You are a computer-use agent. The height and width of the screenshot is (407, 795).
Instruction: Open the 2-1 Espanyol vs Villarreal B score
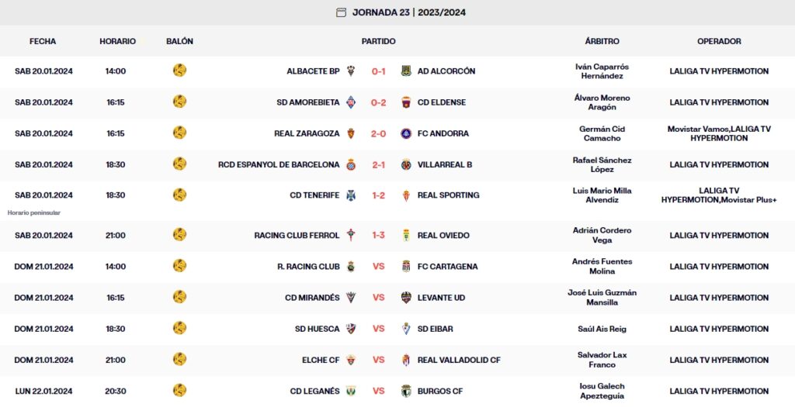(379, 164)
